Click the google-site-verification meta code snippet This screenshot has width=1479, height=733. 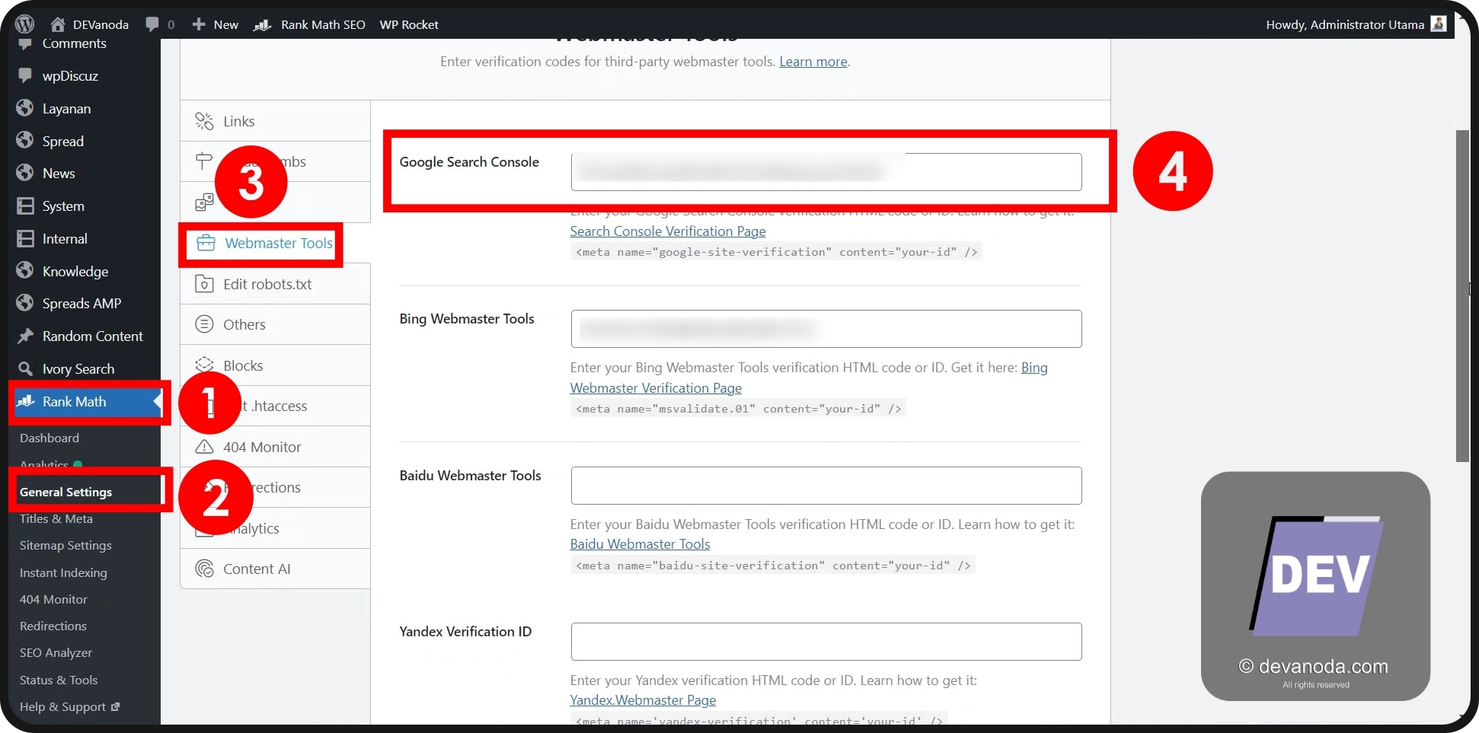[776, 252]
